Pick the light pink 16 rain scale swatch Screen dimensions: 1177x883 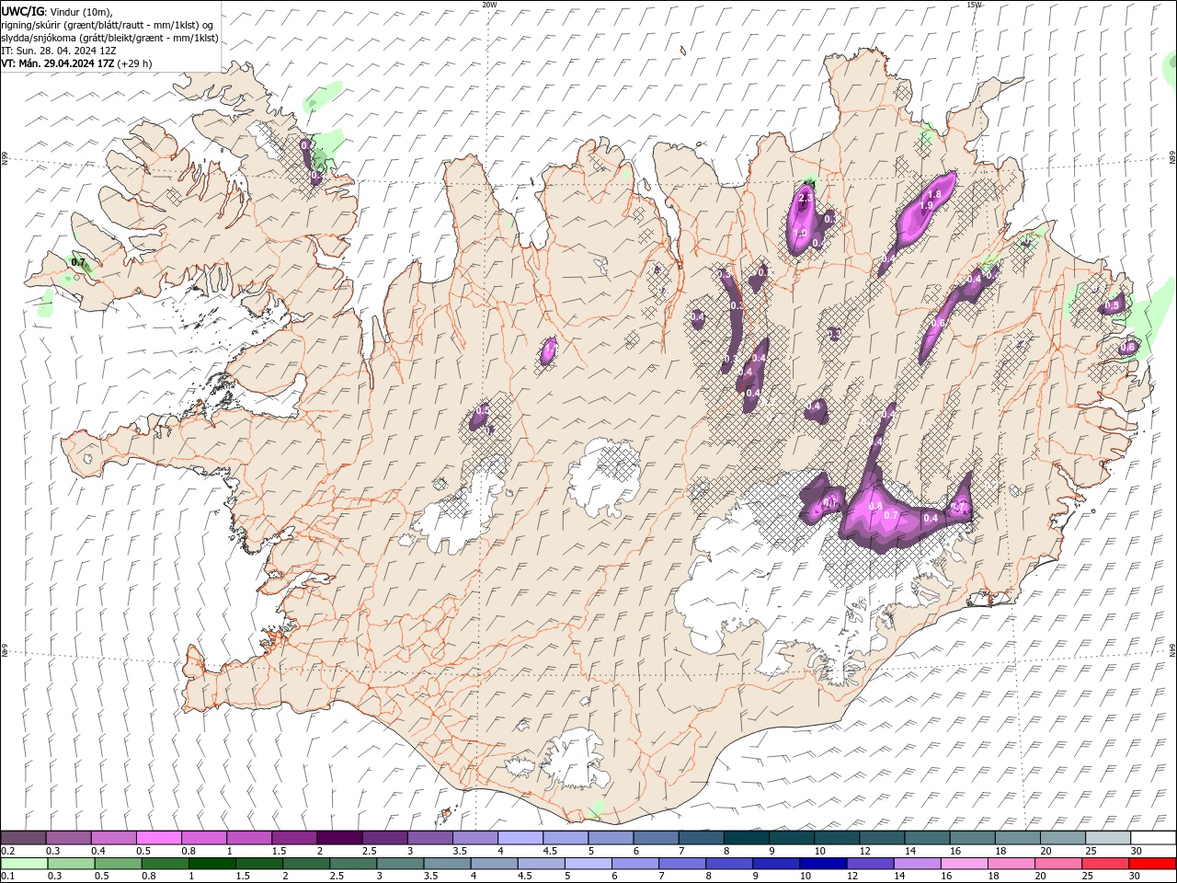coord(964,864)
